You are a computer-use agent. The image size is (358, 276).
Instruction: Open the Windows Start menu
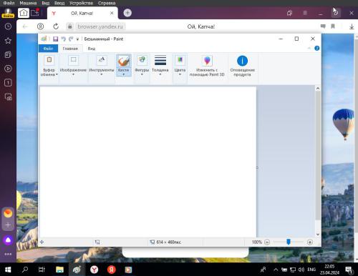pyautogui.click(x=8, y=270)
